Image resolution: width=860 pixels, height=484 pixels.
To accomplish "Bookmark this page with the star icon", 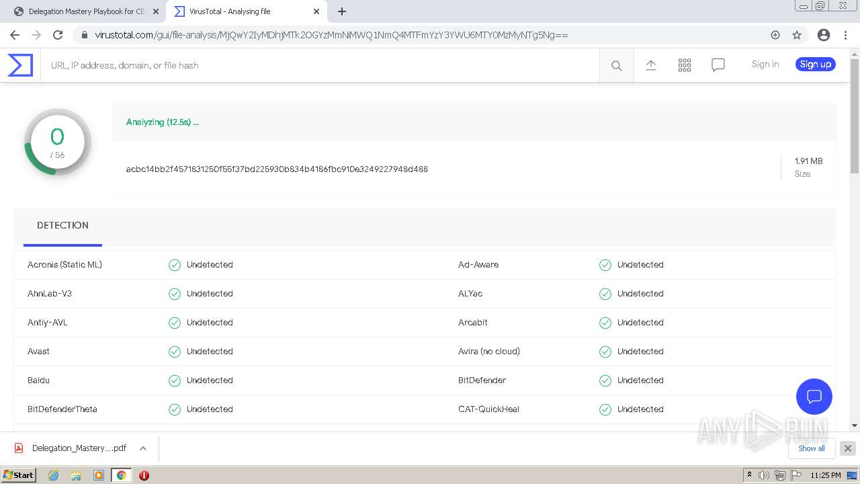I will tap(797, 35).
